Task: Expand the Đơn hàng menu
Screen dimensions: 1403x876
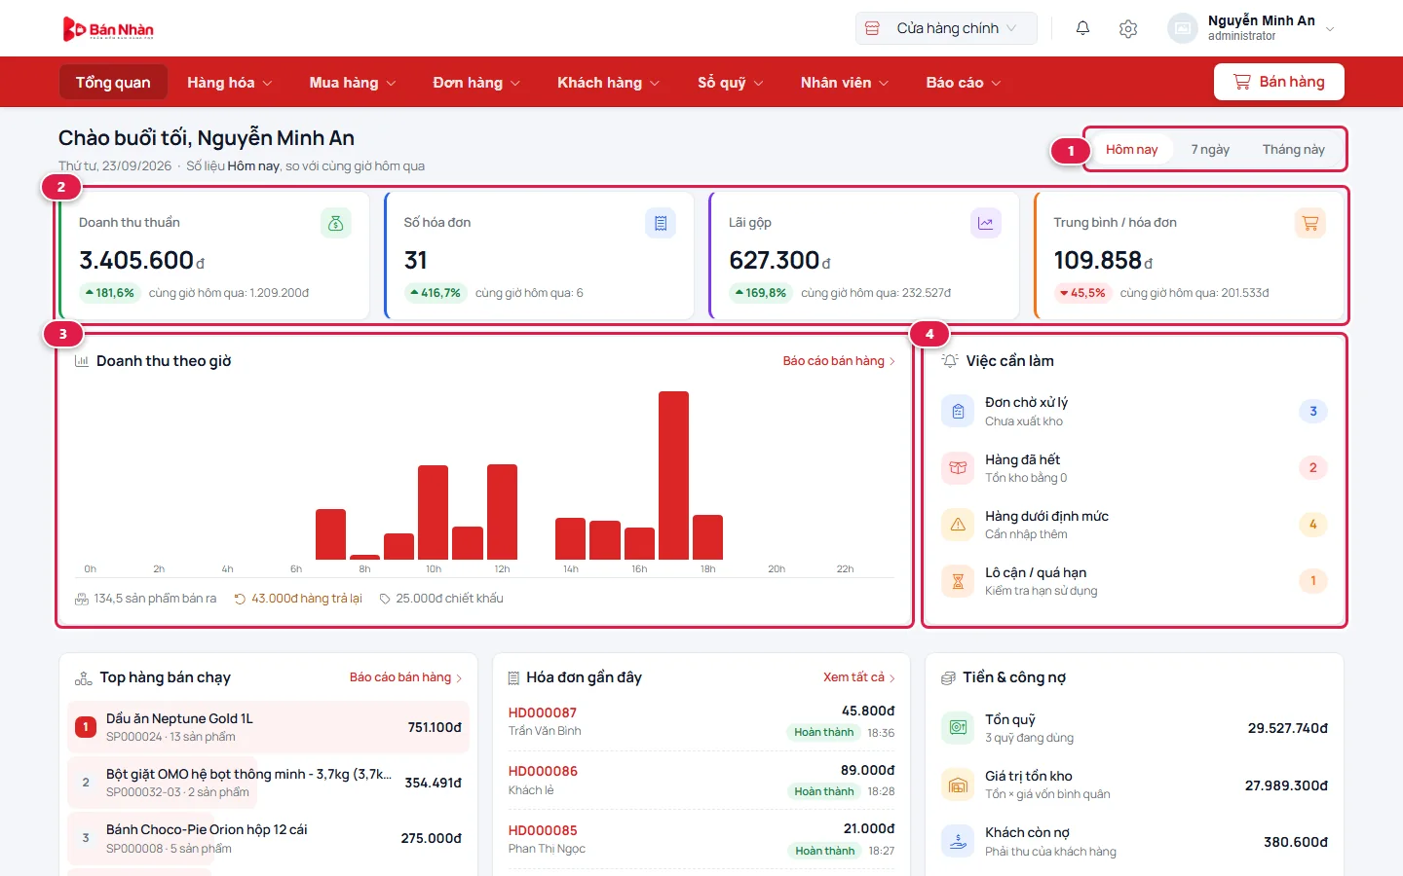Action: coord(476,83)
